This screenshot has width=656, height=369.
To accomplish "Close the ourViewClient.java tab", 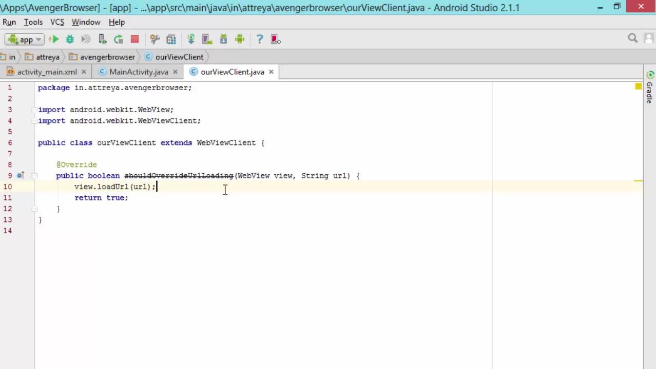I will (271, 72).
